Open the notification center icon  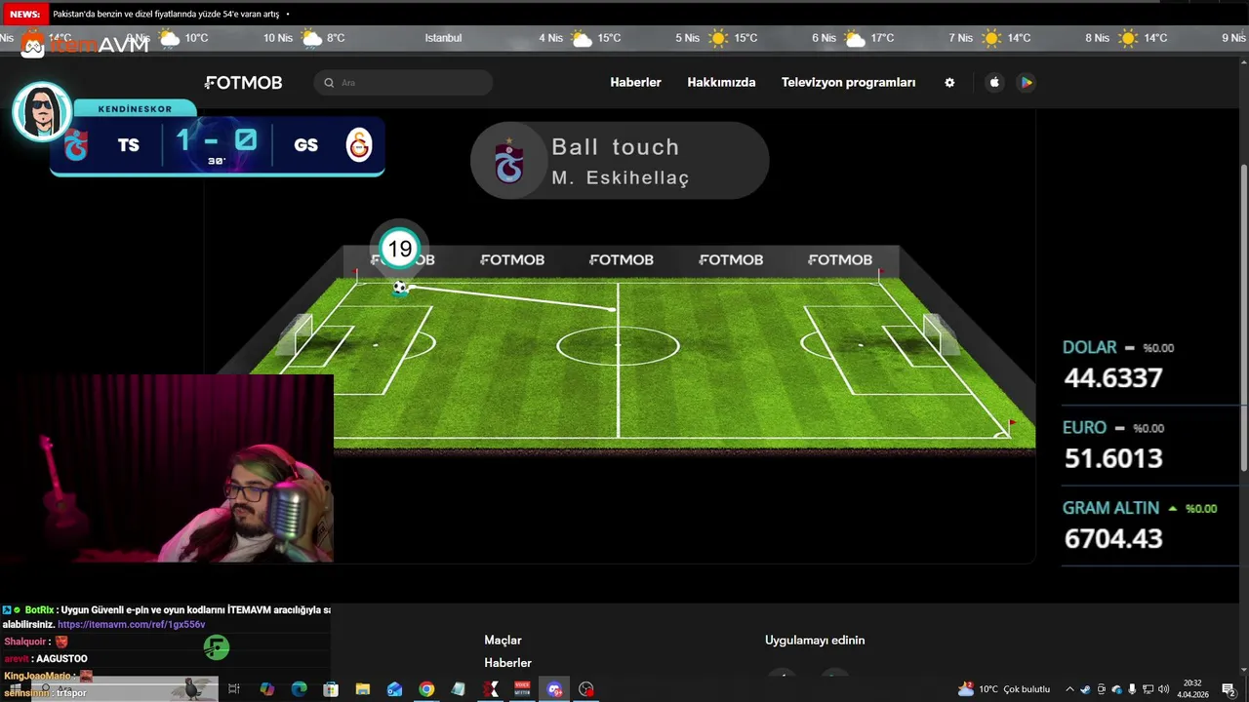pos(1229,689)
